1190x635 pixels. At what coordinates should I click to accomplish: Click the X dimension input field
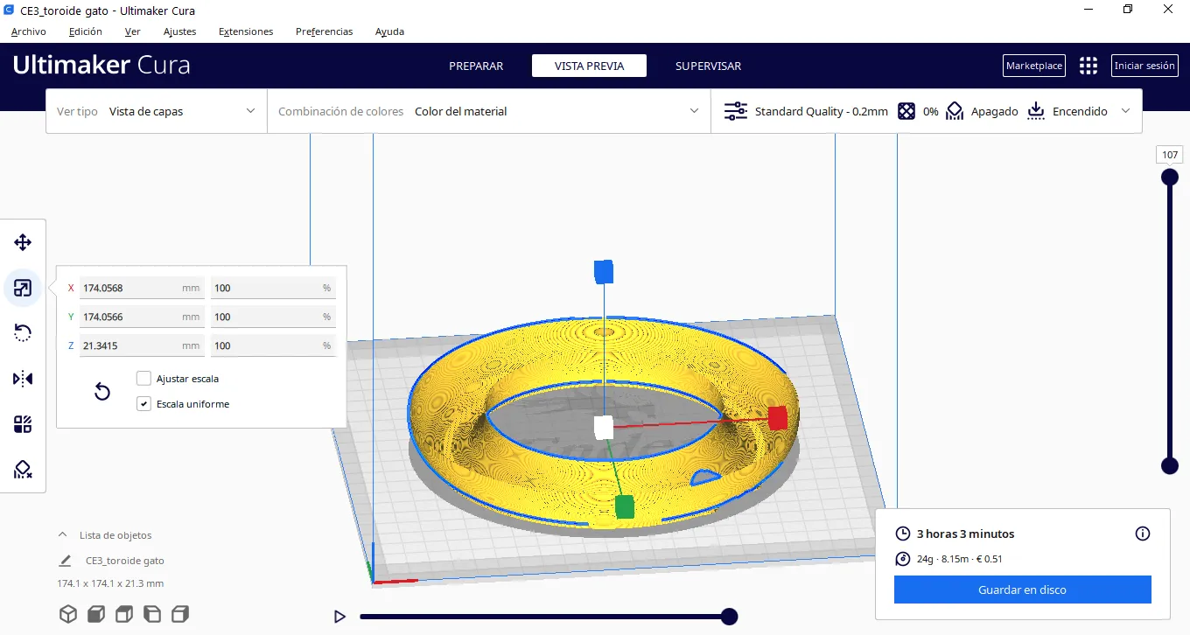tap(131, 288)
